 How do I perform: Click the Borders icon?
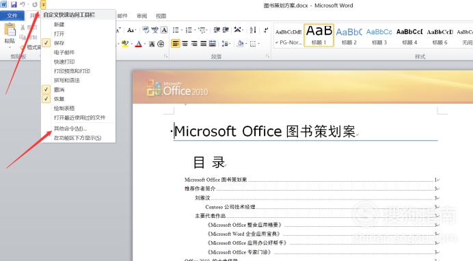click(x=253, y=44)
